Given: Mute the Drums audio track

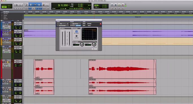Looking at the screenshot, I should click(x=10, y=40).
